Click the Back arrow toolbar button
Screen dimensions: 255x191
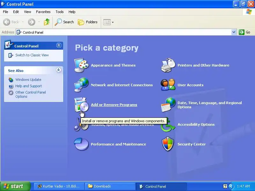pos(11,22)
